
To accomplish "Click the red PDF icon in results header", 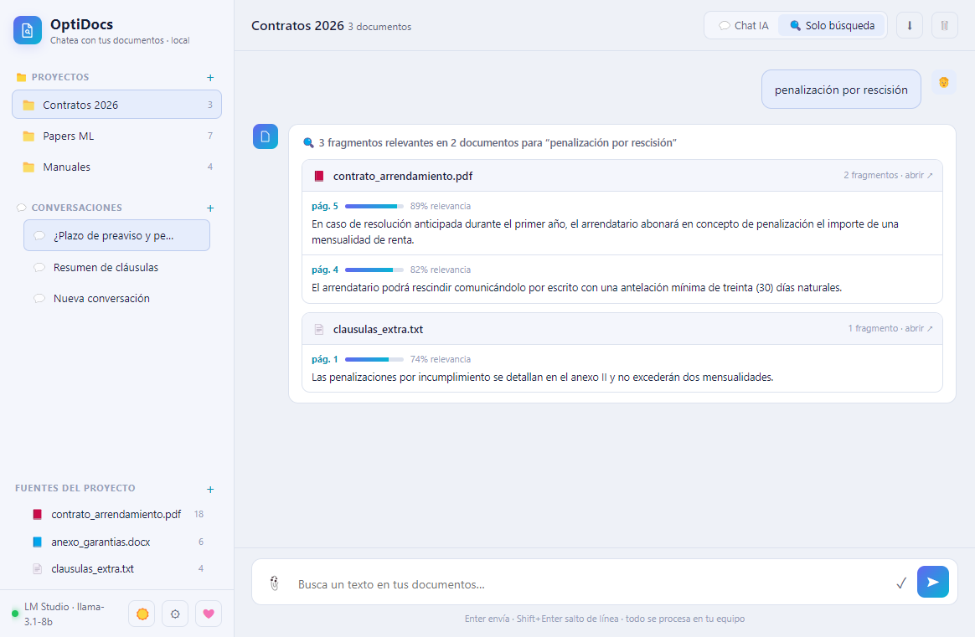I will (319, 176).
